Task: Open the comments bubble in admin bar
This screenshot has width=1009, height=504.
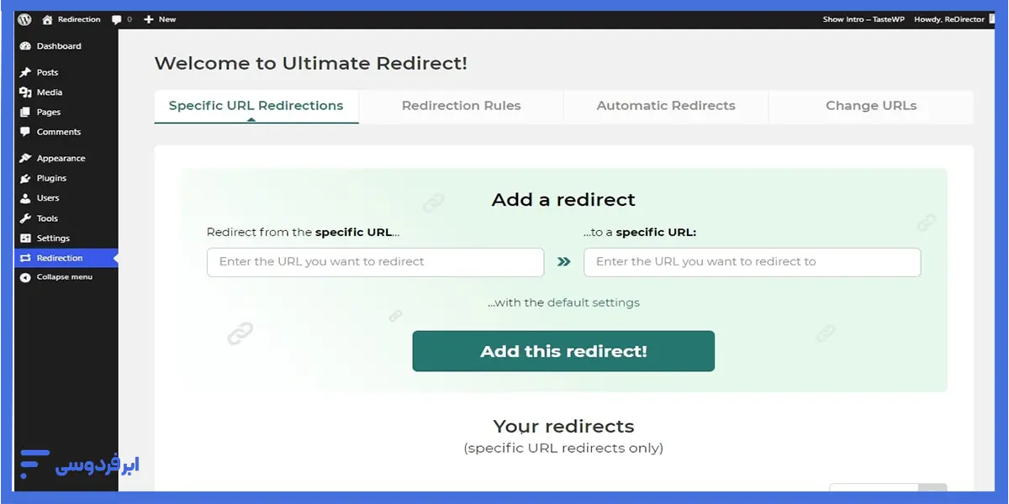Action: pos(121,19)
